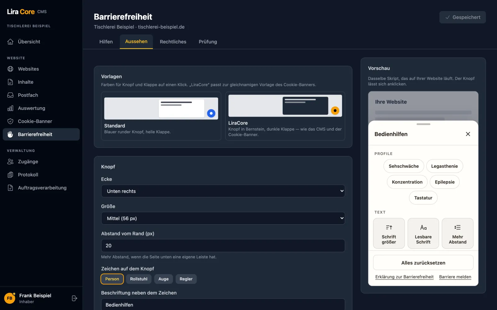Switch to the Rechtliches tab
497x310 pixels.
(173, 42)
